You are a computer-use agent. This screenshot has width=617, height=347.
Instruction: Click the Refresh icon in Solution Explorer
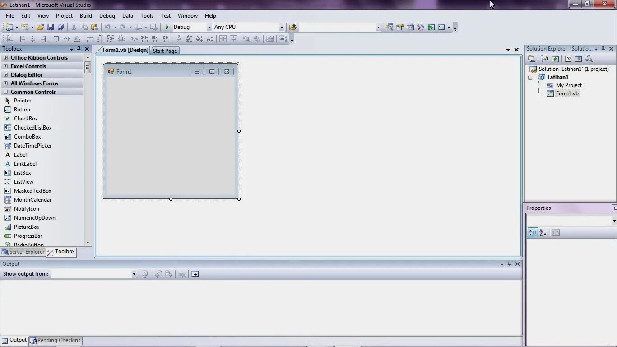(555, 59)
